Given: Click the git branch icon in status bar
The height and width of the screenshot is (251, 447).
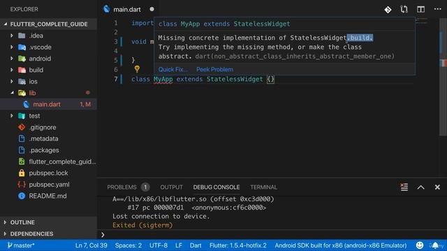Looking at the screenshot, I should tap(10, 245).
